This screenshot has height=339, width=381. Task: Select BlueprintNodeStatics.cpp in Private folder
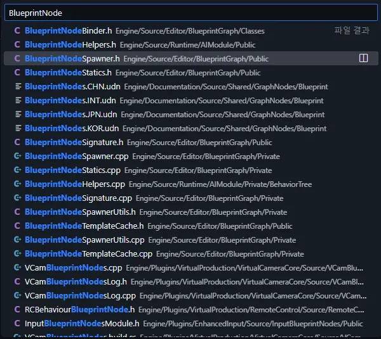pos(191,170)
